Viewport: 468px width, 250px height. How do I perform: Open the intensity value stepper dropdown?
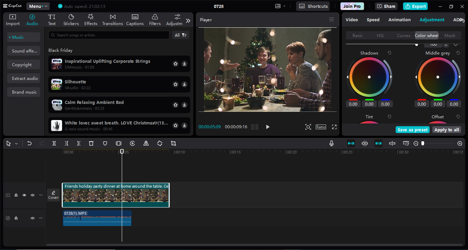(x=446, y=45)
